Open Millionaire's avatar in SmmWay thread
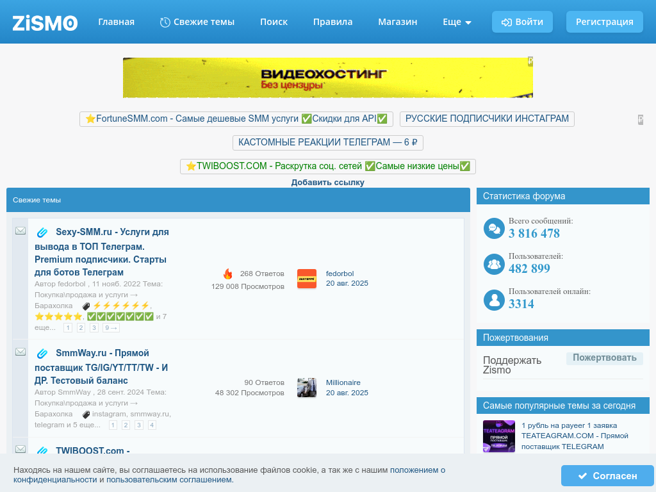Viewport: 656px width, 492px height. [x=307, y=388]
